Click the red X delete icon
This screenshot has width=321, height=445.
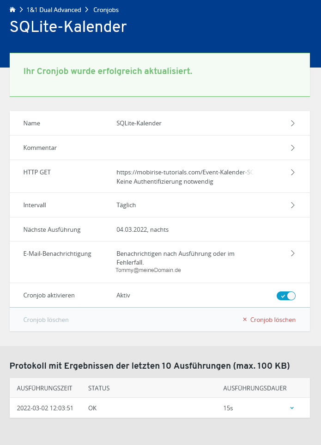[x=245, y=320]
